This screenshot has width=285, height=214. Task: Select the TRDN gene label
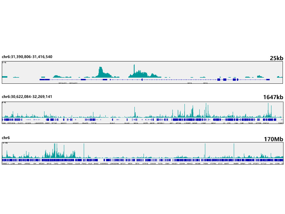(206, 164)
